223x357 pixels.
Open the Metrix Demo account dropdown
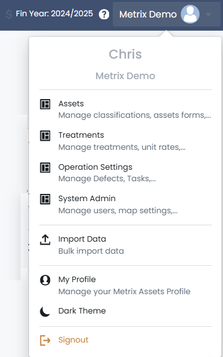(x=166, y=14)
